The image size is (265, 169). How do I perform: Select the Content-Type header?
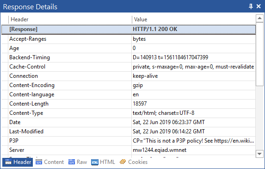coord(26,113)
